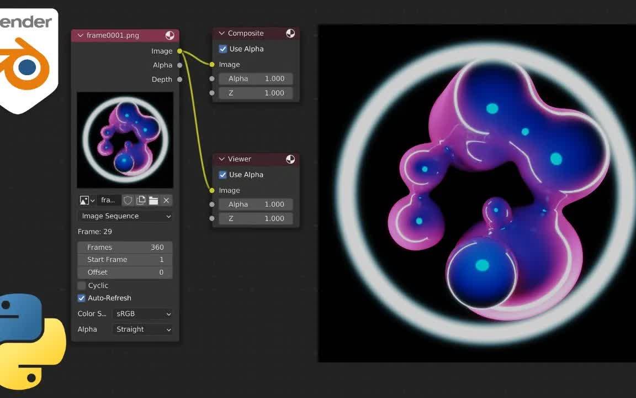The image size is (636, 398).
Task: Enable the Cyclic checkbox
Action: (81, 285)
